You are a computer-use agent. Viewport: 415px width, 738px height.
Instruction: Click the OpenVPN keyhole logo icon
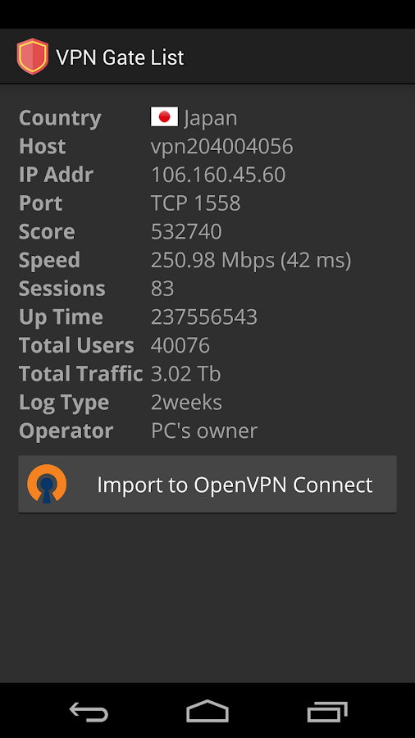coord(47,484)
